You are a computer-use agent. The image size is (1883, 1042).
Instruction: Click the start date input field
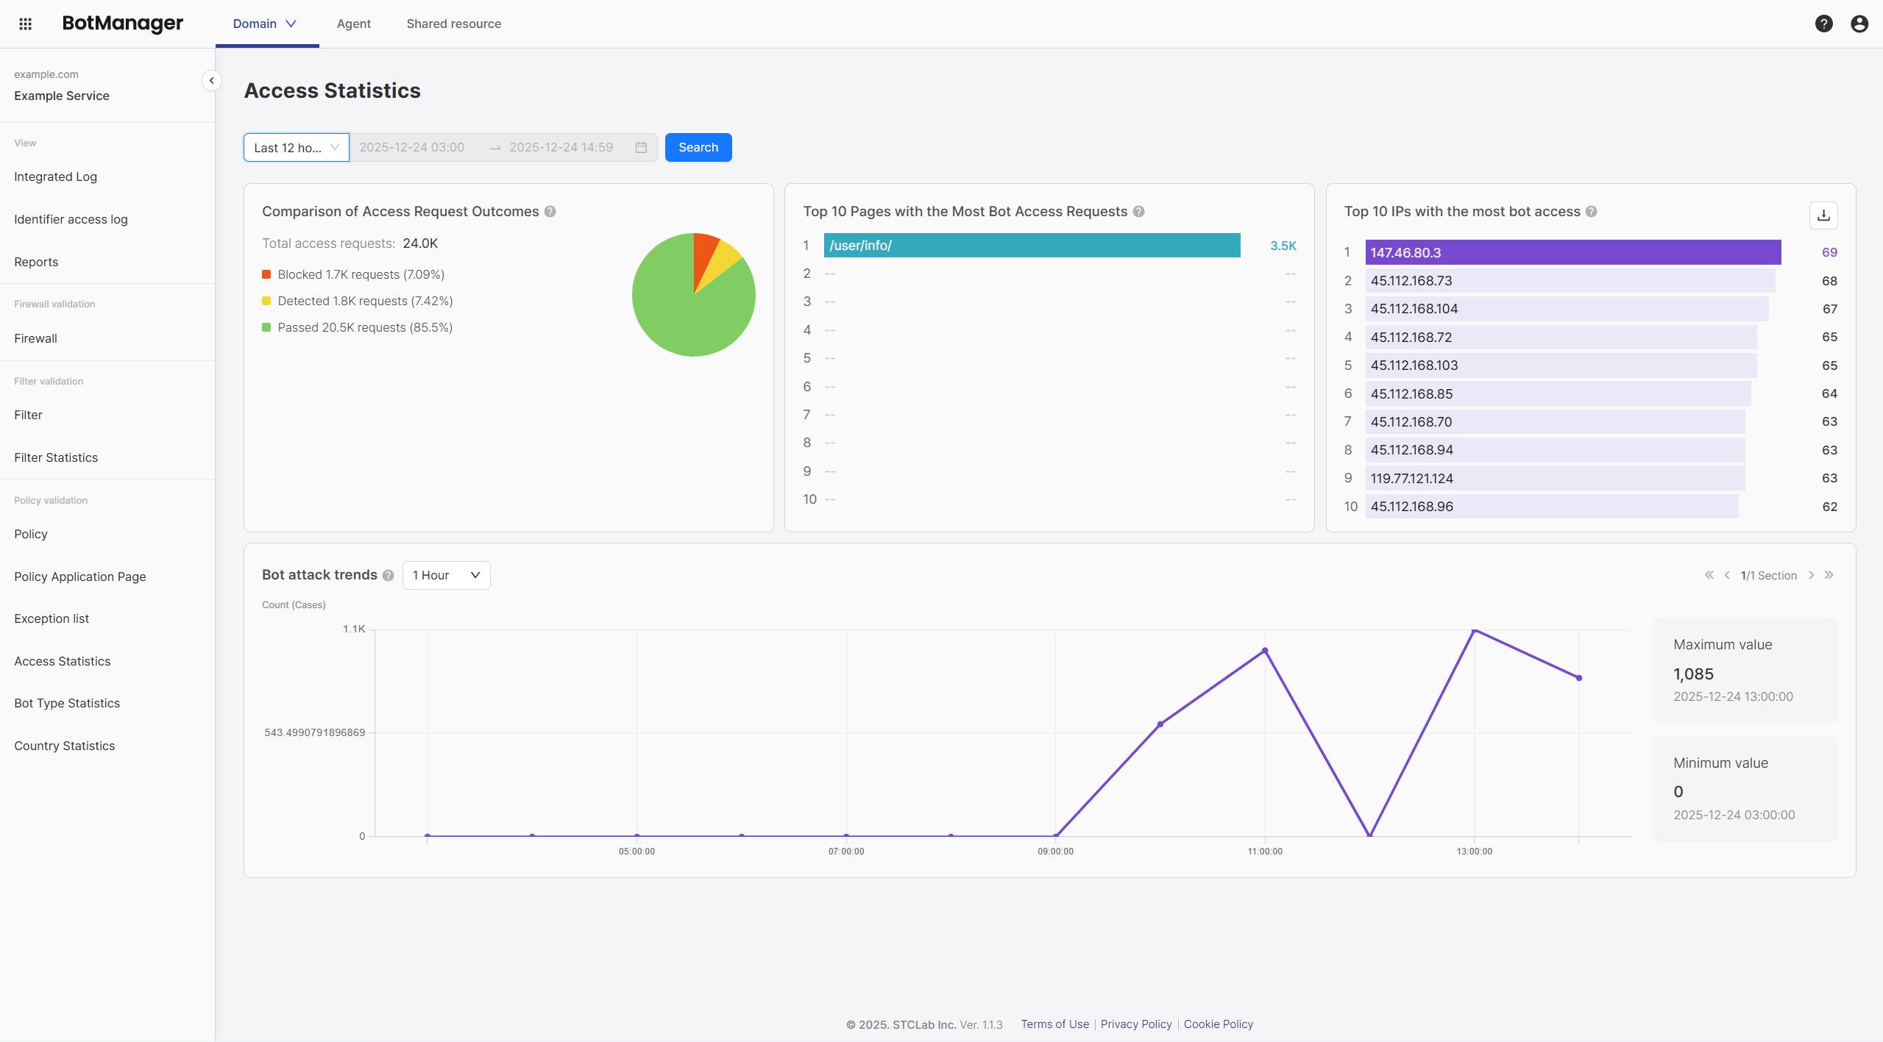coord(412,147)
